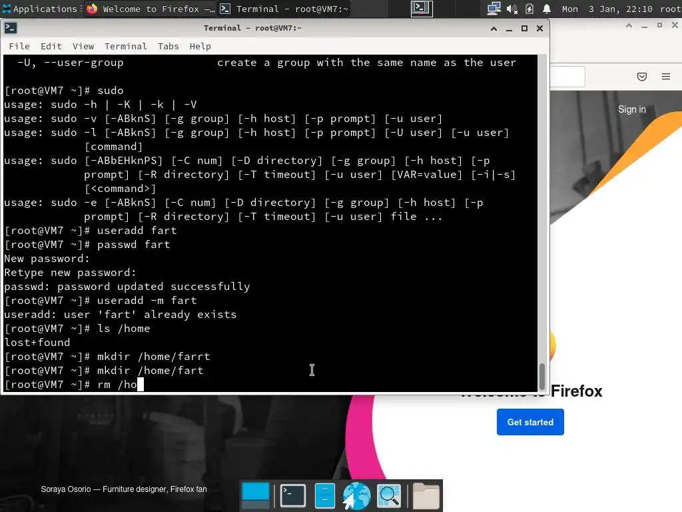The image size is (682, 512).
Task: Open the File menu in Terminal
Action: coord(19,46)
